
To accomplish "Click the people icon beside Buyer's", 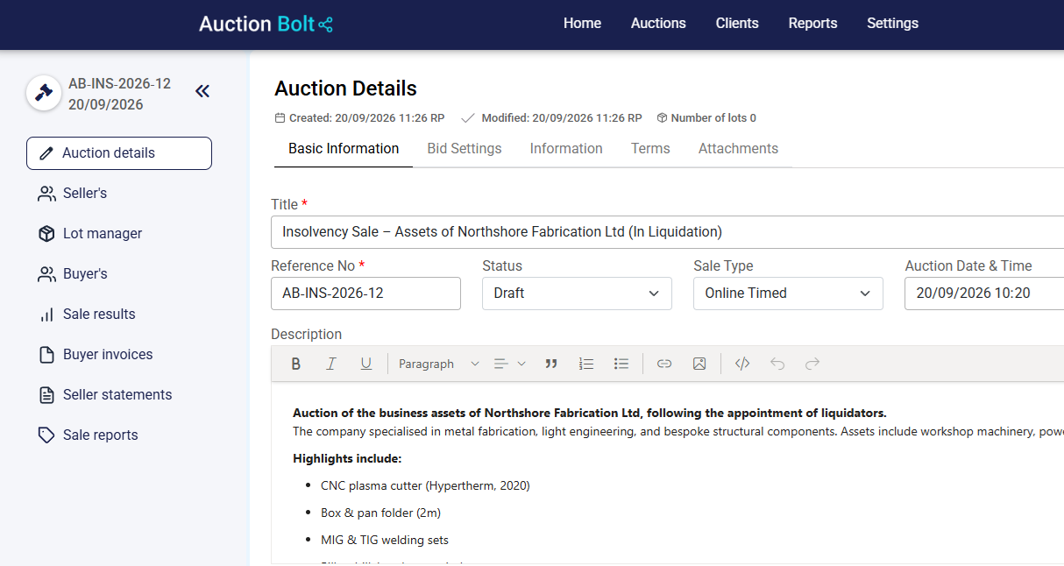I will tap(46, 274).
